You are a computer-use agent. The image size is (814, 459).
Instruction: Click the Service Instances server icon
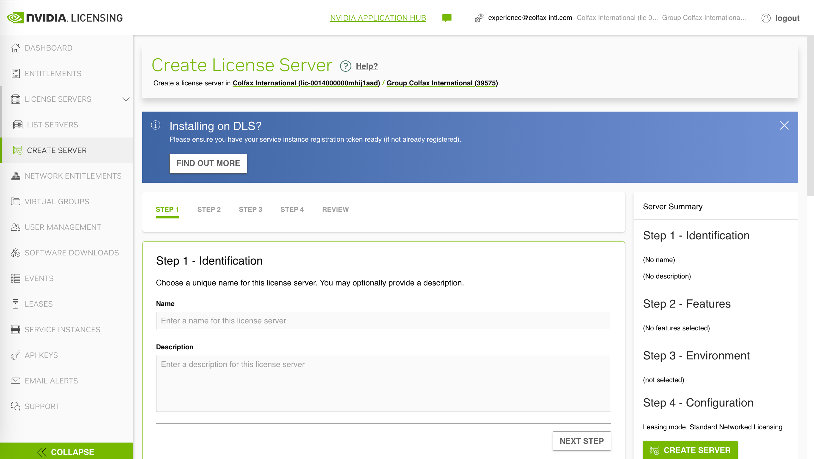(x=15, y=329)
